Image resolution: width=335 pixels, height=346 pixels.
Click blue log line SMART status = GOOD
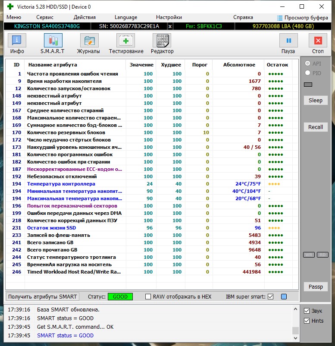point(65,336)
